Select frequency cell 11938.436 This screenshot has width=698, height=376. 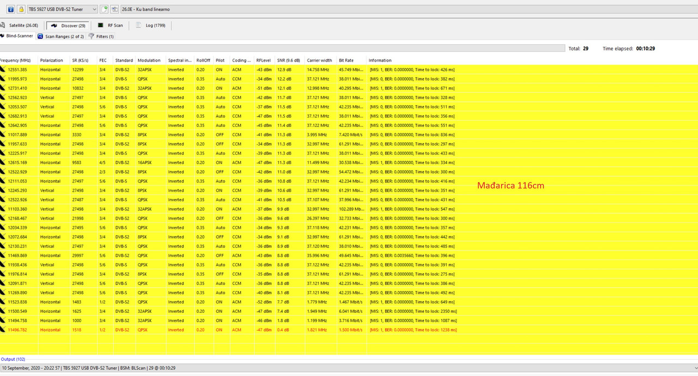point(17,265)
